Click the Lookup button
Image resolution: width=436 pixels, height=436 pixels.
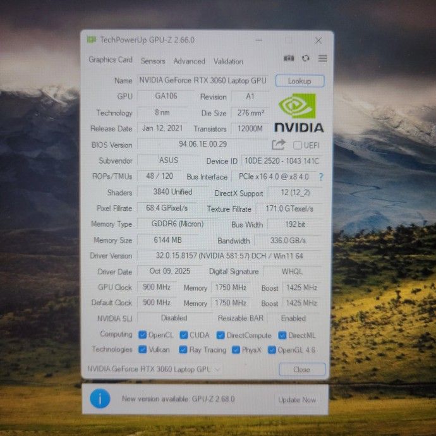tap(300, 81)
